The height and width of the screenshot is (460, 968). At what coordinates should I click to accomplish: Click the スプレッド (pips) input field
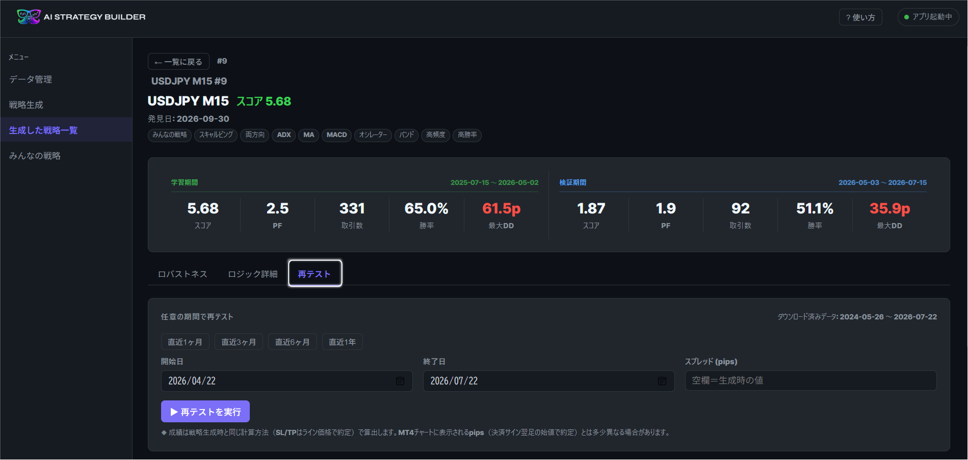[x=811, y=381]
